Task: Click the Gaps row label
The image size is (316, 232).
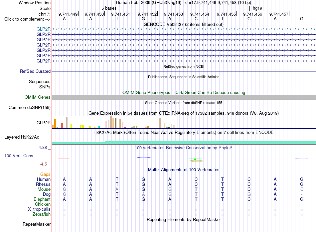Action: [x=45, y=174]
